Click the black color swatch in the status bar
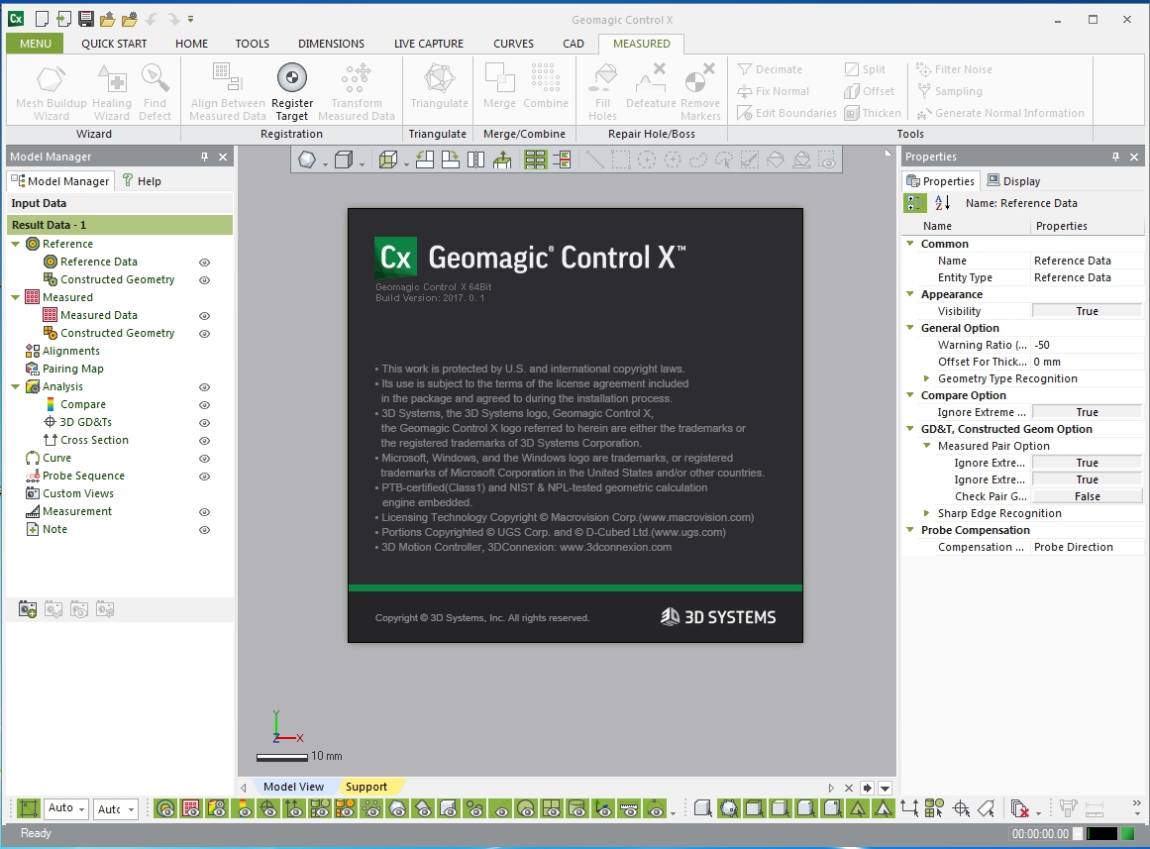This screenshot has height=849, width=1150. tap(1101, 833)
